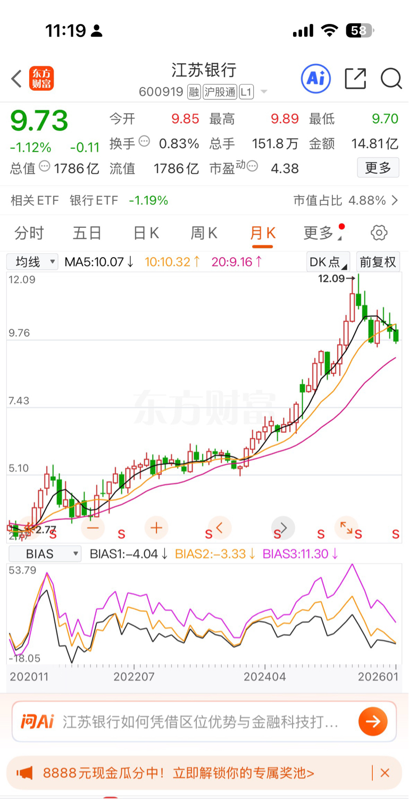Tap the 沪股通 badge
The height and width of the screenshot is (799, 409).
tap(220, 92)
